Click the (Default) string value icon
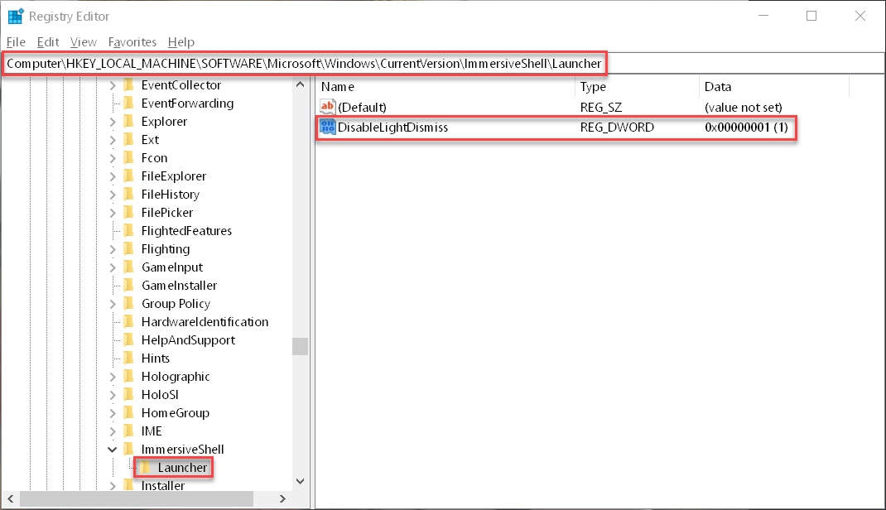The width and height of the screenshot is (886, 510). coord(328,107)
